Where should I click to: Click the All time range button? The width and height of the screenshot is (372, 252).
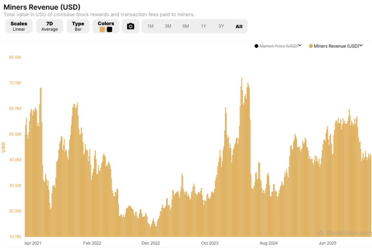239,26
